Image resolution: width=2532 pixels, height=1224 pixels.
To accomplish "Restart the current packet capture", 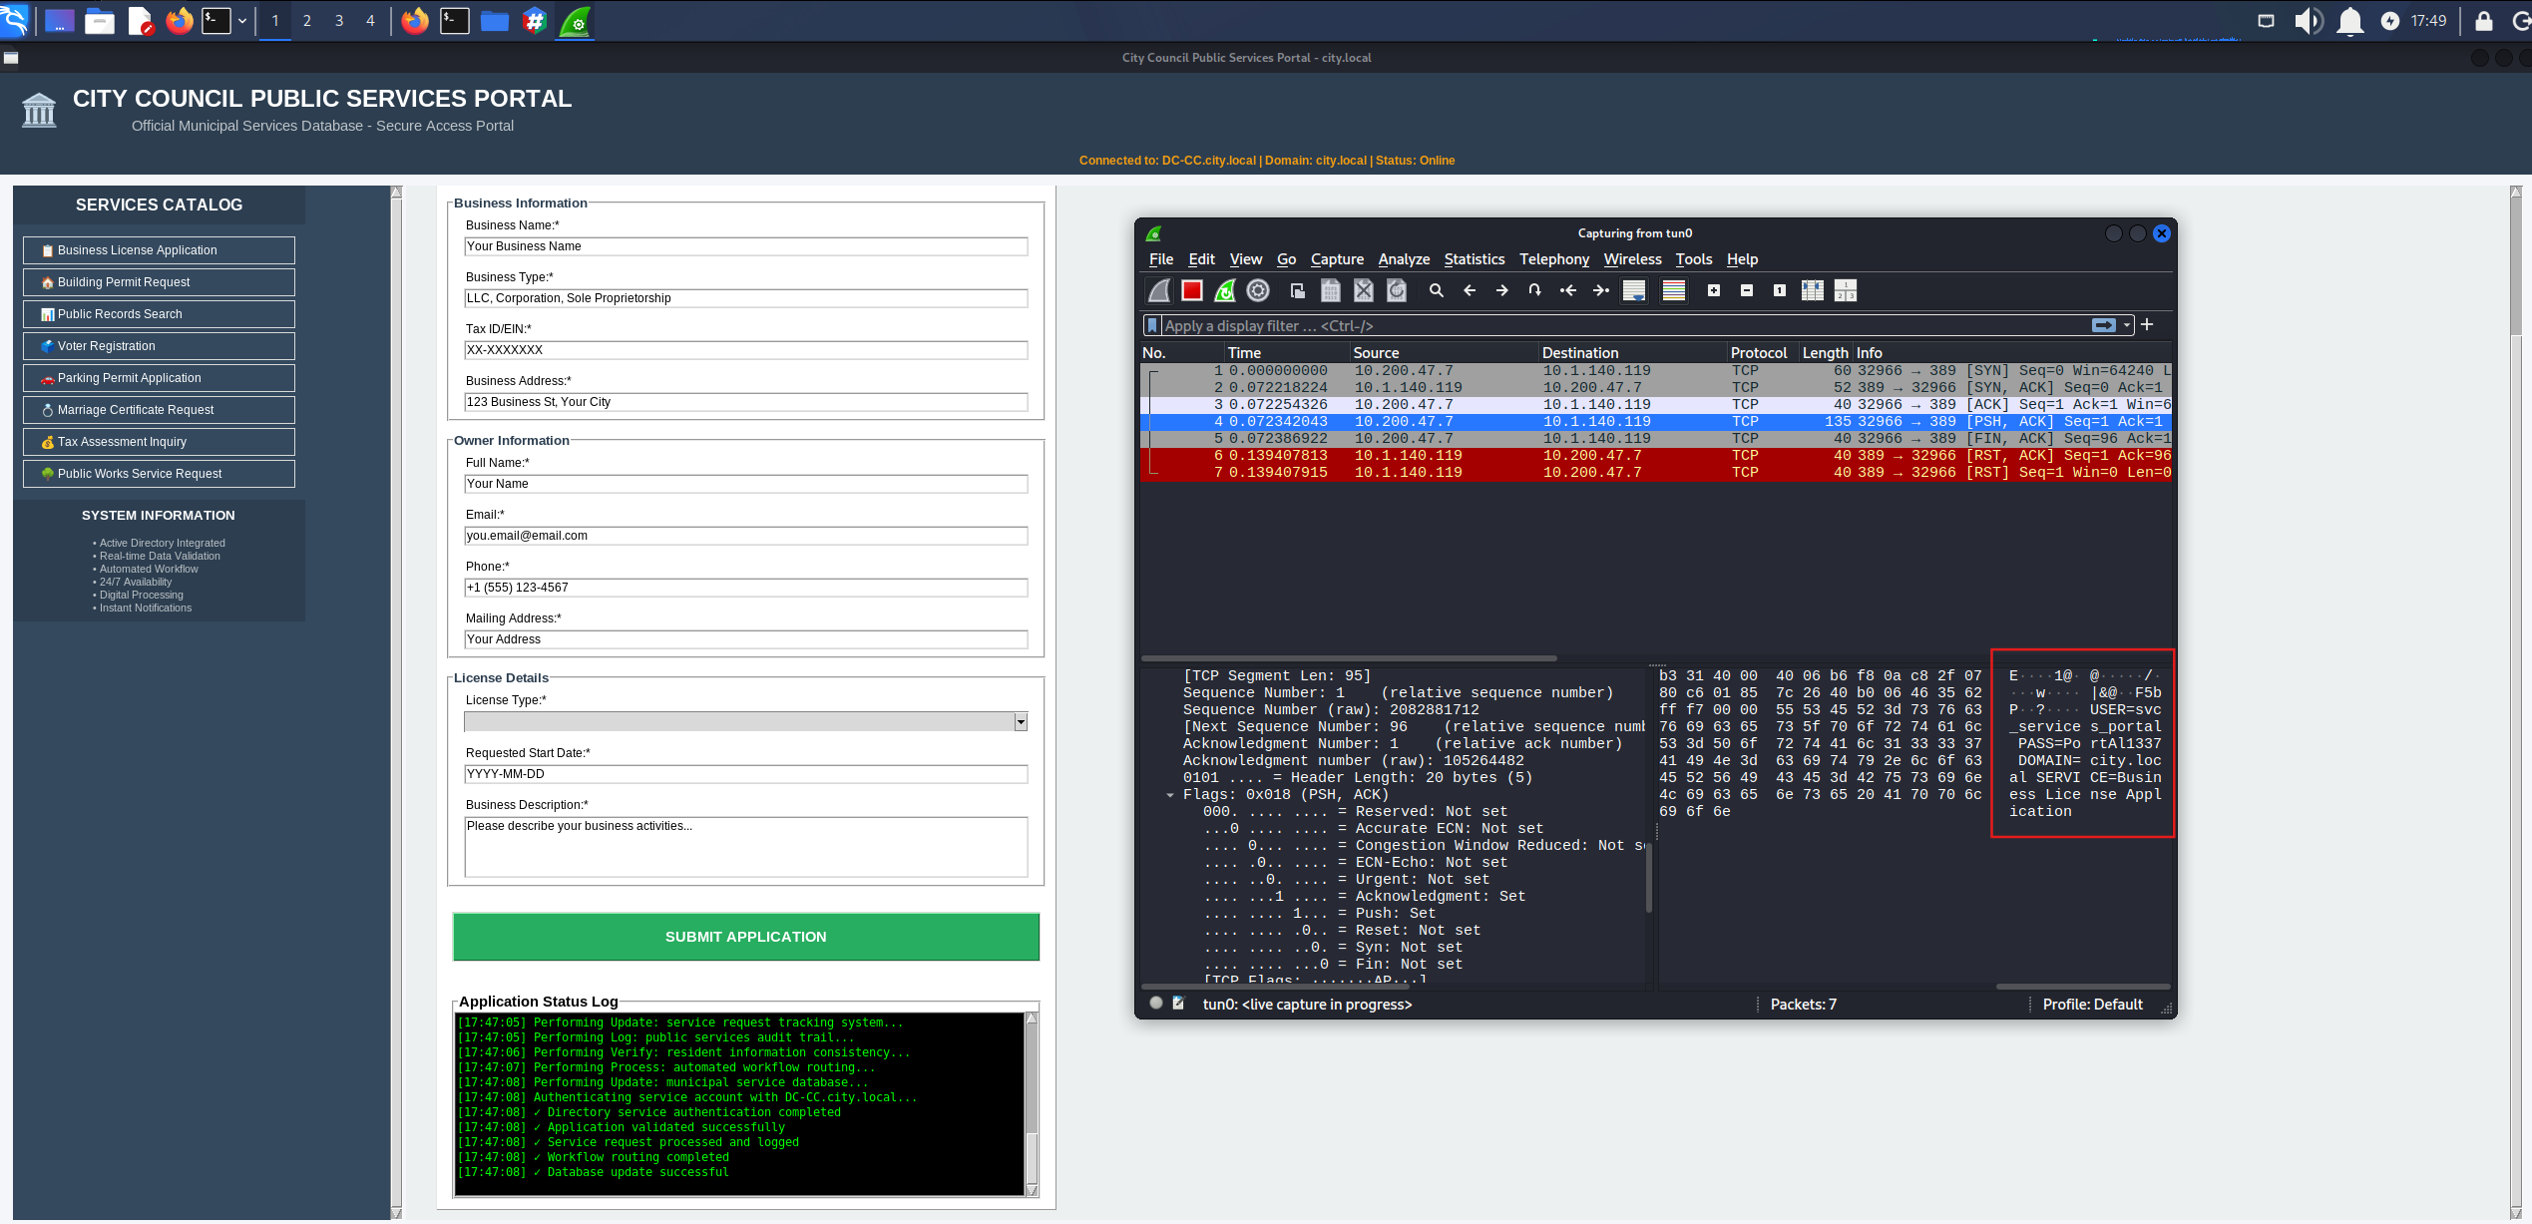I will pos(1225,290).
